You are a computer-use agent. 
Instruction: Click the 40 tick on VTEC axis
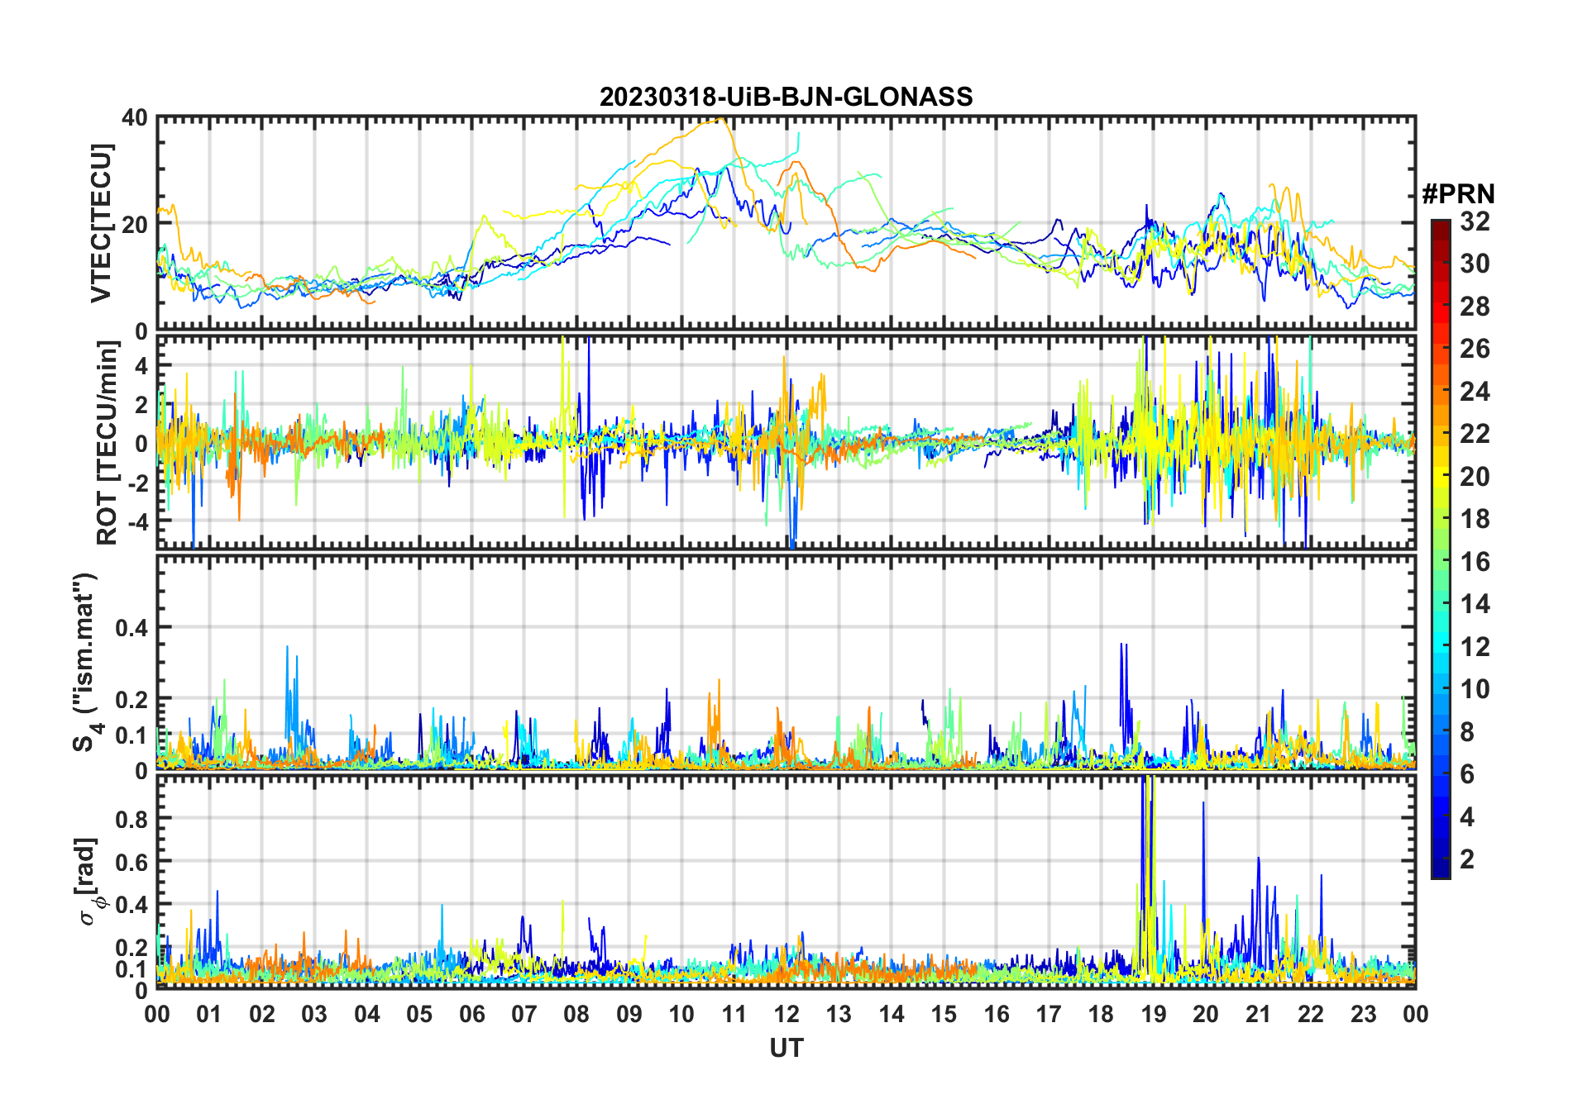coord(135,118)
